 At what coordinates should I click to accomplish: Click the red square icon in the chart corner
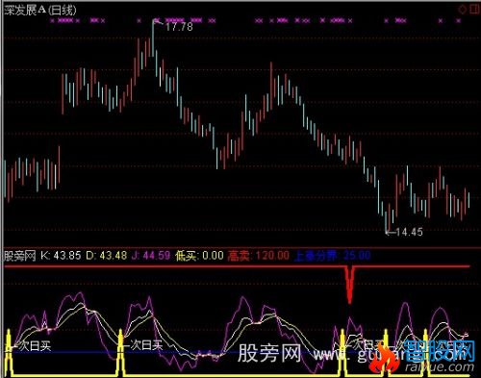click(x=474, y=10)
